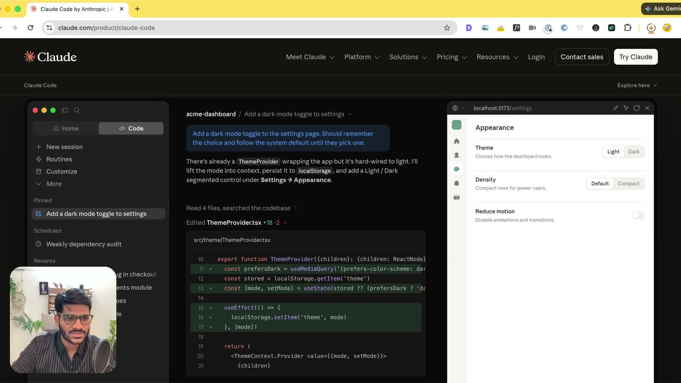Open the home icon in the dashboard sidebar

coord(456,141)
